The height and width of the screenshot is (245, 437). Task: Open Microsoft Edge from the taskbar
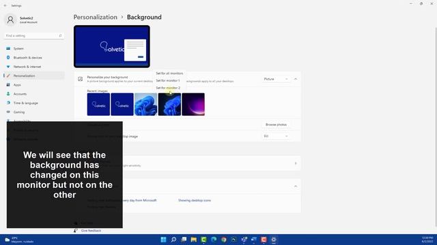point(214,240)
